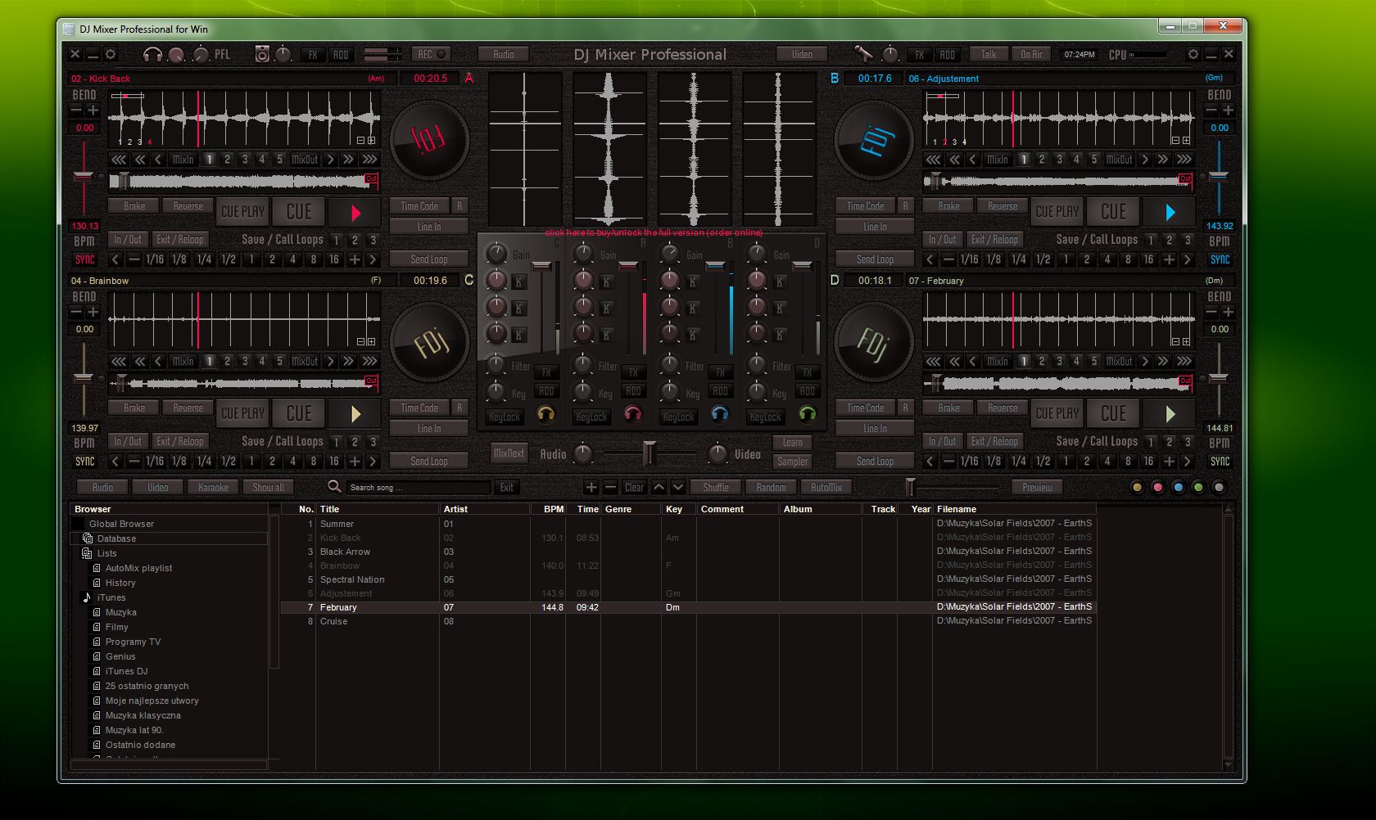Move playlist item down with the down arrow
This screenshot has width=1376, height=820.
678,487
